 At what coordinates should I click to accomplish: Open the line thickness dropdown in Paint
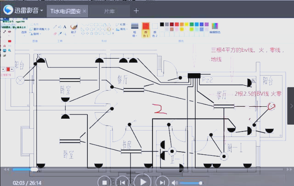(135, 27)
